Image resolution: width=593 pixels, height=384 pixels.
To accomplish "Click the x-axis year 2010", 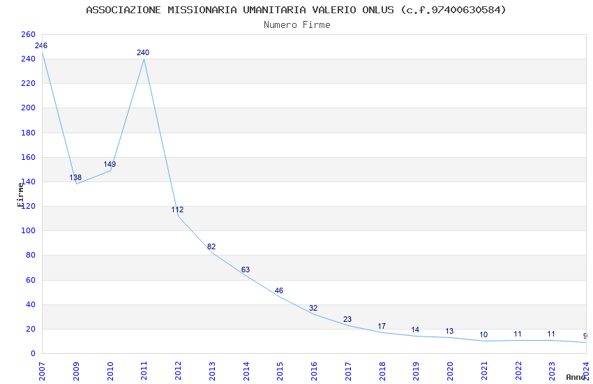I will [110, 371].
